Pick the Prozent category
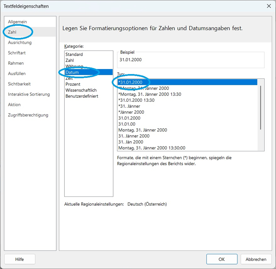This screenshot has width=276, height=269. click(x=73, y=84)
